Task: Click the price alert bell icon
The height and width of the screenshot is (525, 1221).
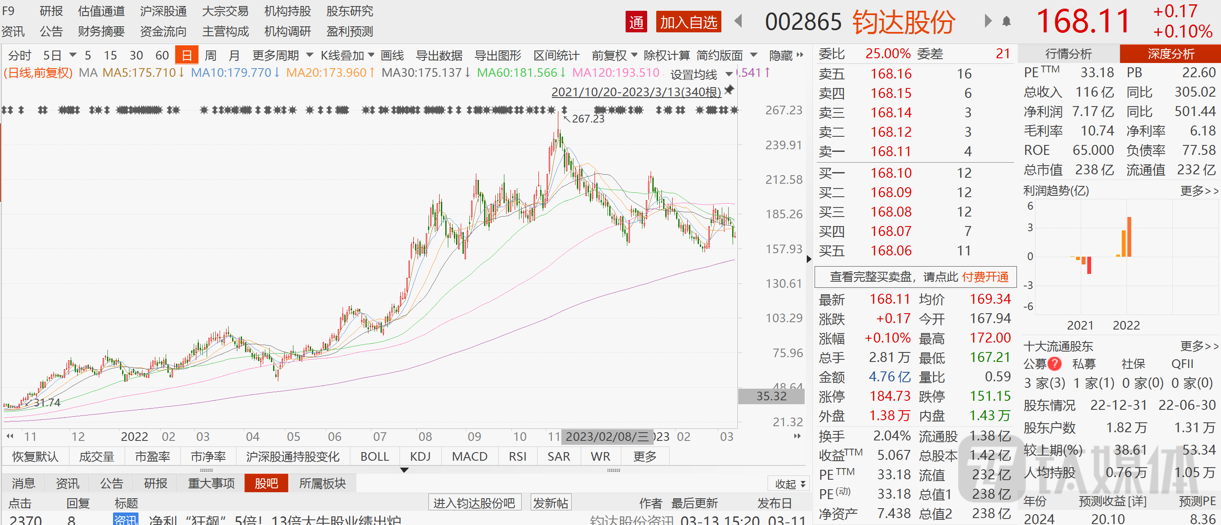Action: tap(1006, 22)
